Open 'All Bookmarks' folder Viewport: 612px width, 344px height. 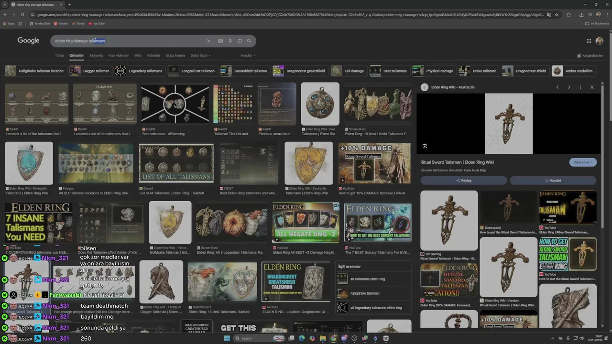tap(597, 23)
